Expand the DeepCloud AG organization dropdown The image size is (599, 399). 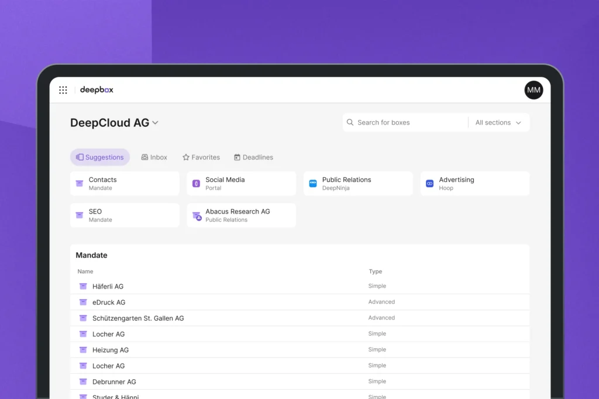tap(155, 123)
